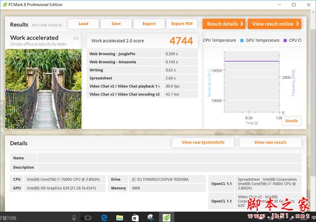Select the Spreadsheet test row
The image size is (316, 222).
142,78
